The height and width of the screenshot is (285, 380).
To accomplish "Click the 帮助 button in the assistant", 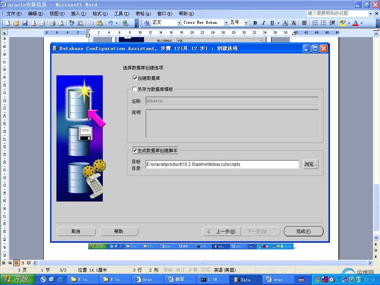I will 119,231.
